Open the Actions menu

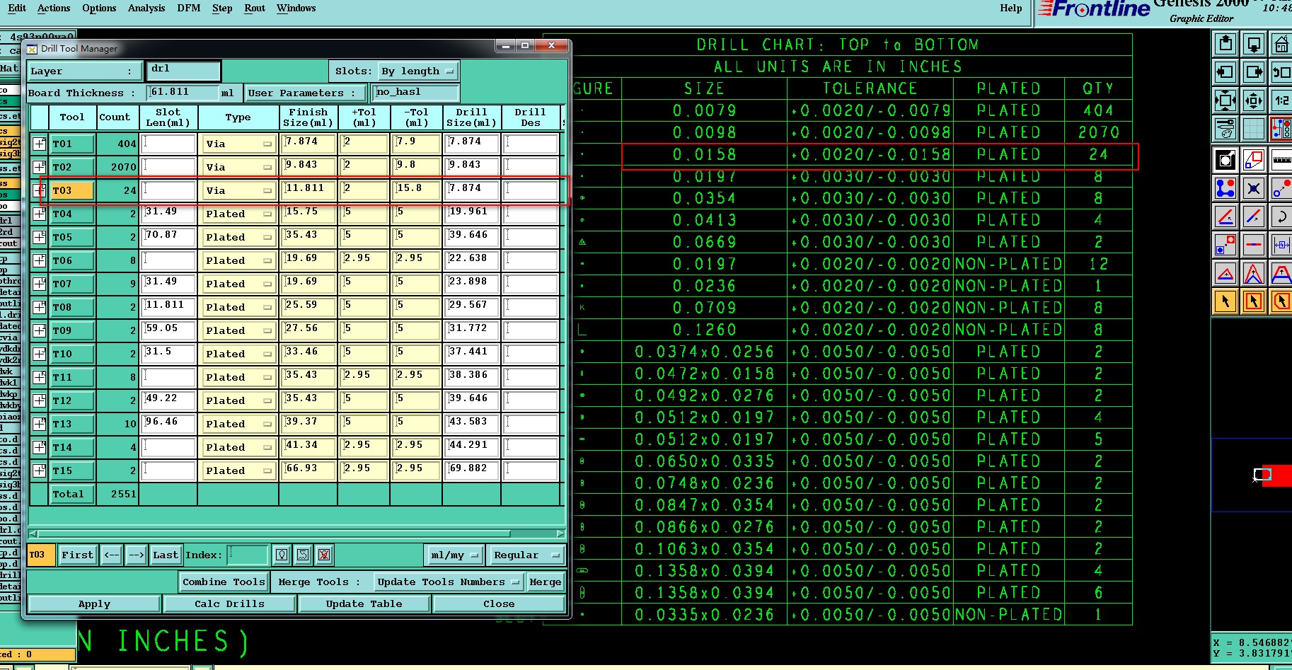54,8
